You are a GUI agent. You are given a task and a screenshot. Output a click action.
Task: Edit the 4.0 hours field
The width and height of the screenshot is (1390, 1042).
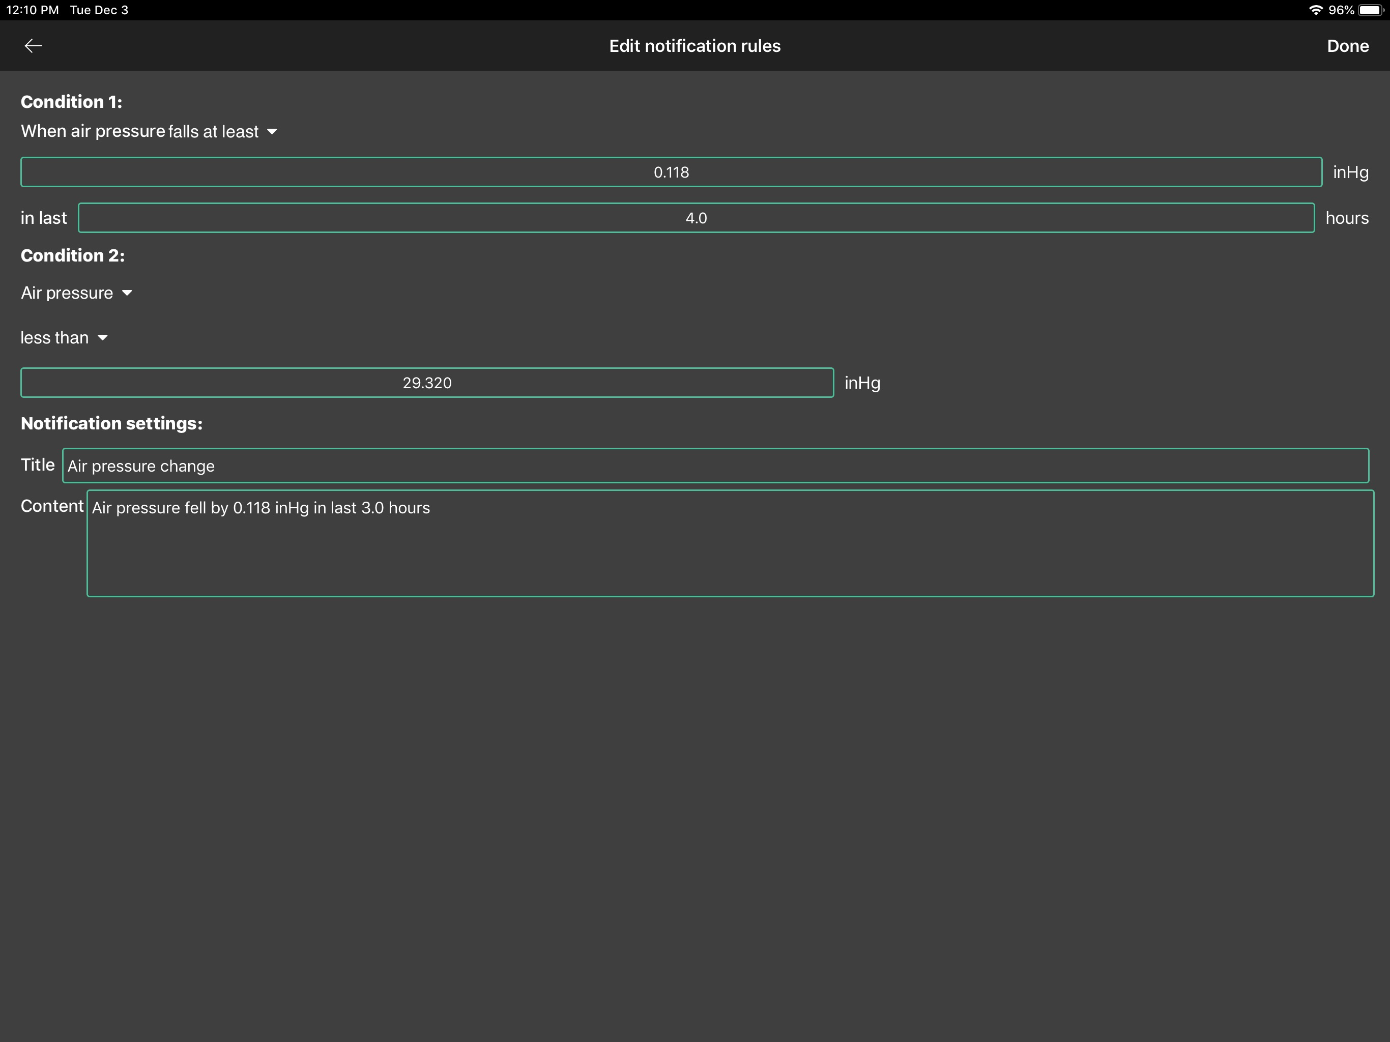696,218
